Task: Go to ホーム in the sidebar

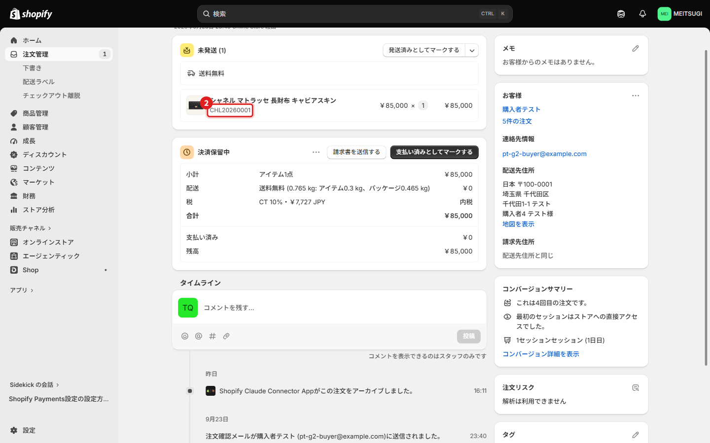Action: (x=59, y=40)
